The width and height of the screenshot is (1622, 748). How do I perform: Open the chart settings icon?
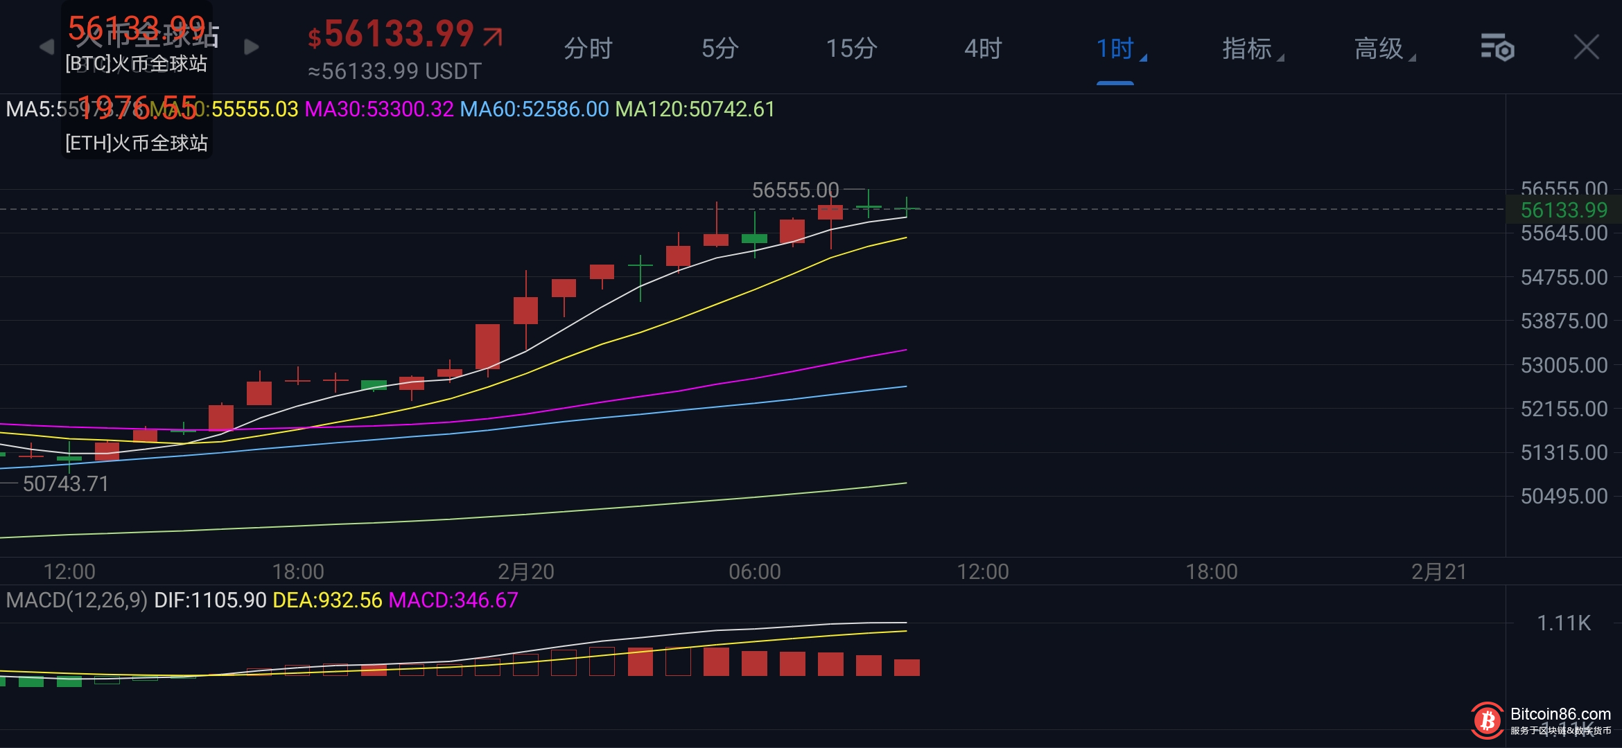[x=1497, y=48]
